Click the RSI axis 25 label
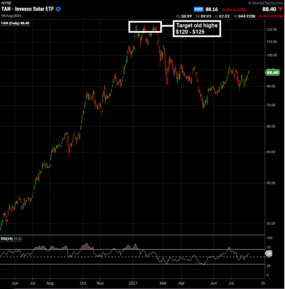 click(269, 266)
